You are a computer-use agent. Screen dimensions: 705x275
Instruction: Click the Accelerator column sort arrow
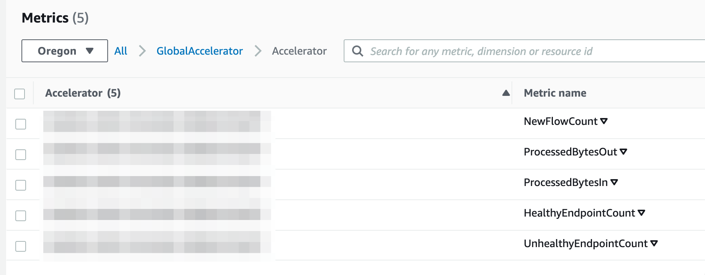tap(506, 93)
